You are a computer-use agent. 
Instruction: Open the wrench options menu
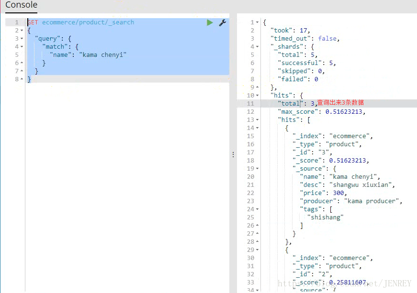223,22
